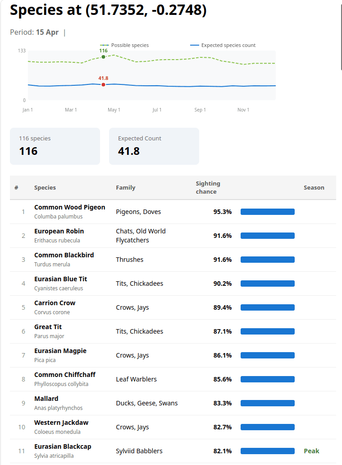
Task: Sort by Sighting chance column header
Action: click(x=208, y=188)
